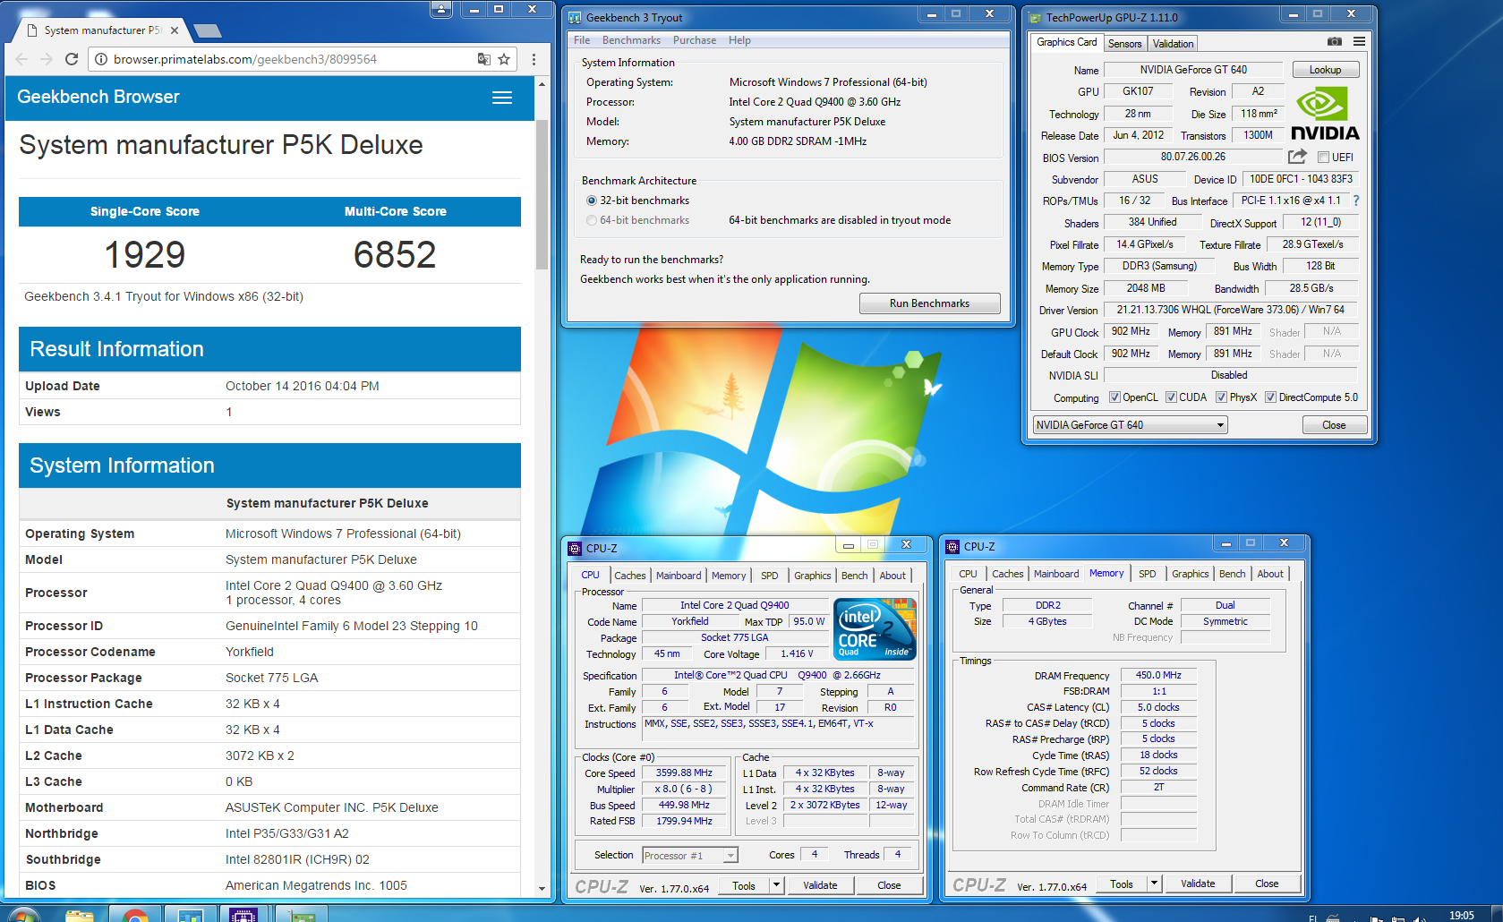Select 32-bit benchmarks radio button

pos(592,201)
